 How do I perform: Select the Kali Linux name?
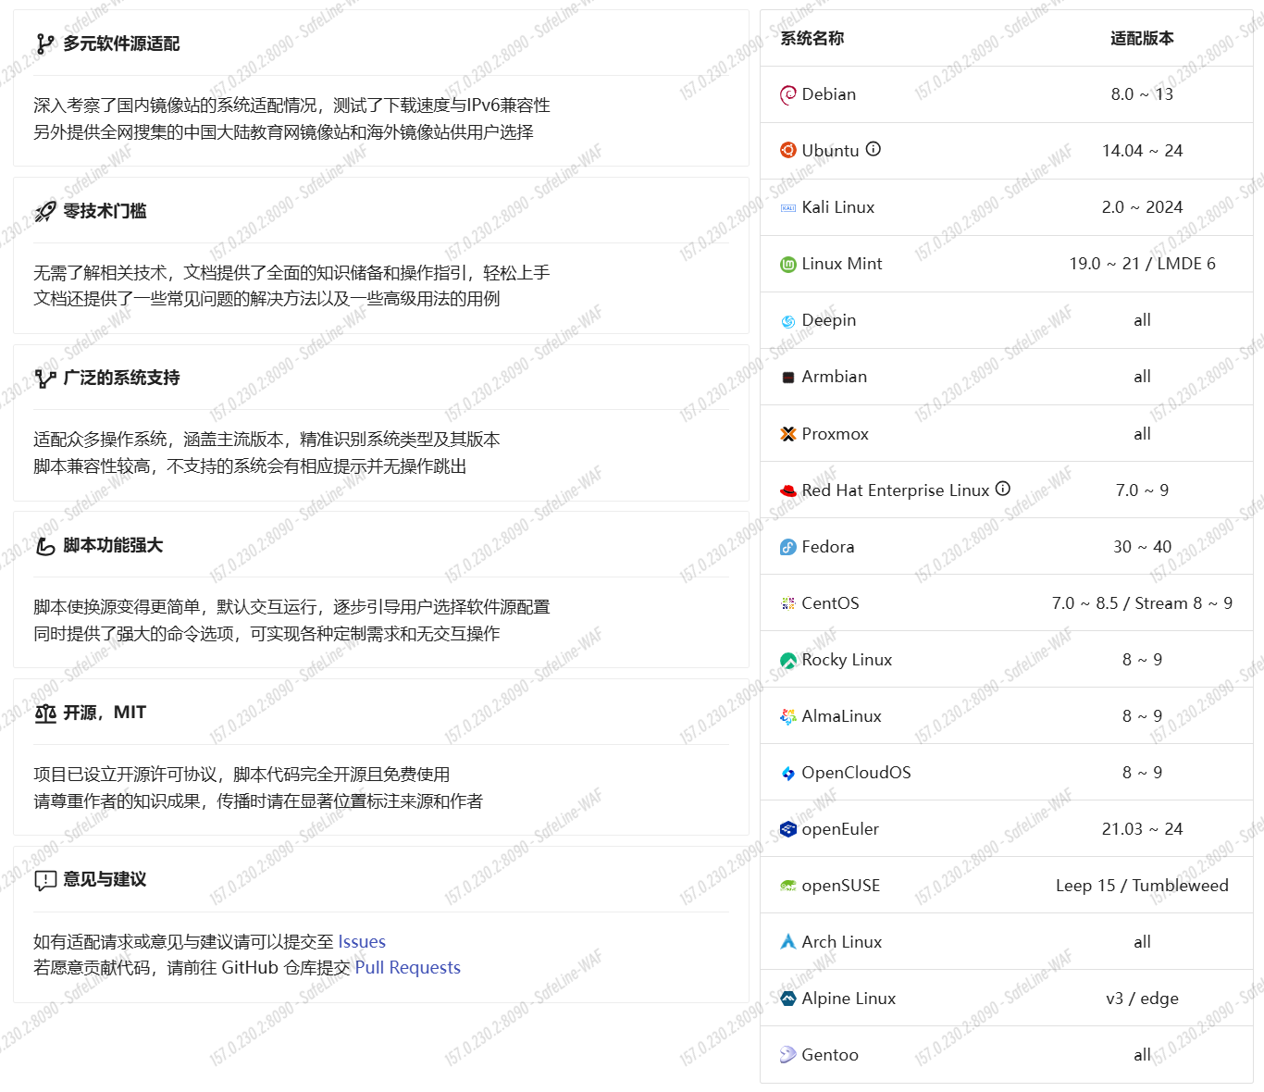838,207
